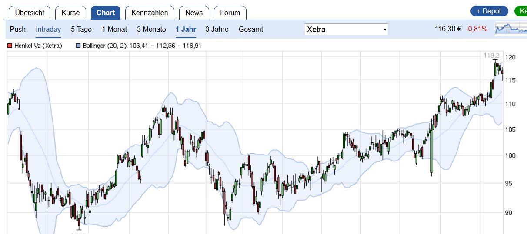The height and width of the screenshot is (234, 527).
Task: Select the 1 Jahr timeframe
Action: click(x=186, y=30)
